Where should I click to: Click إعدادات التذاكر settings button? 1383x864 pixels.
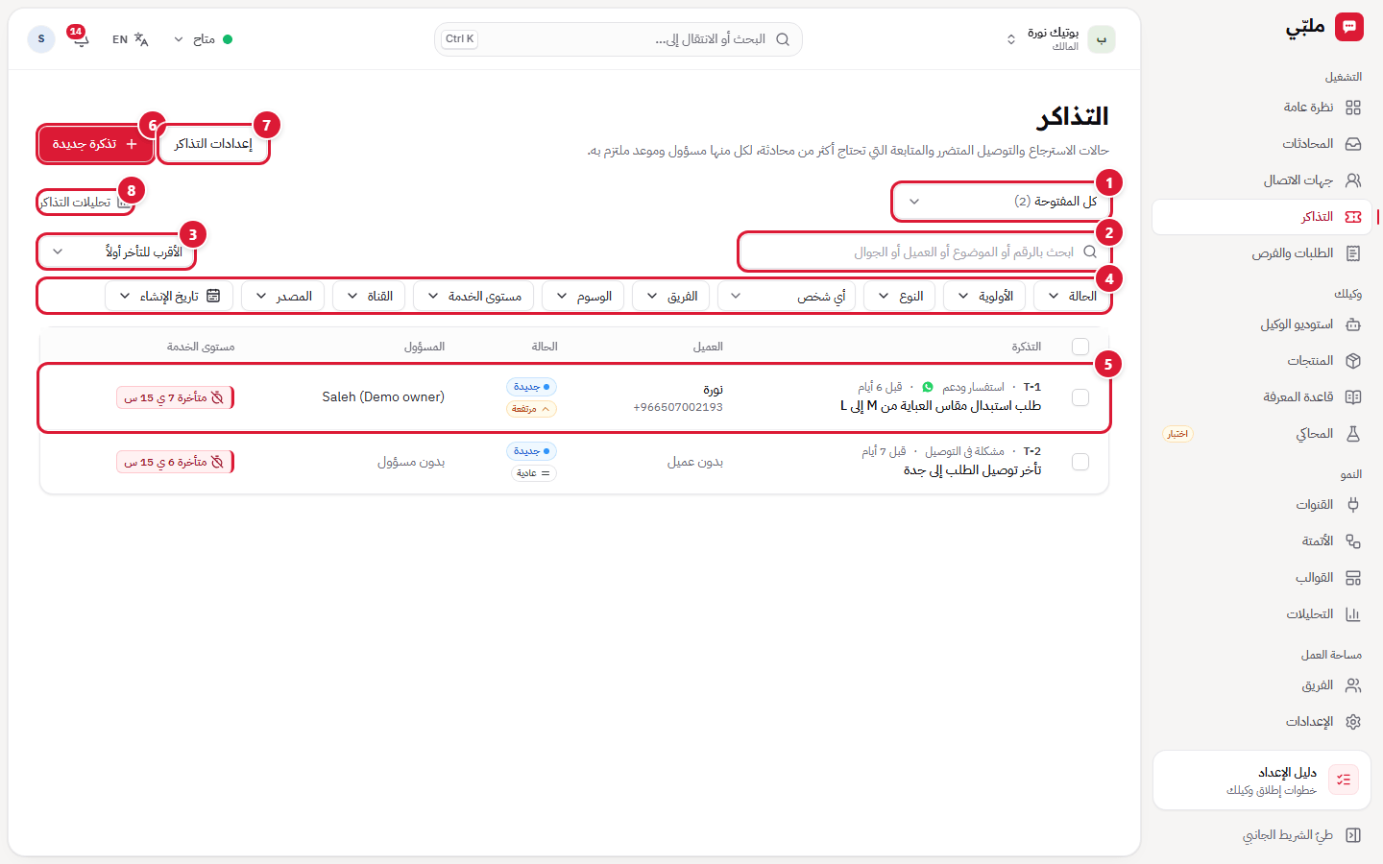click(x=213, y=144)
